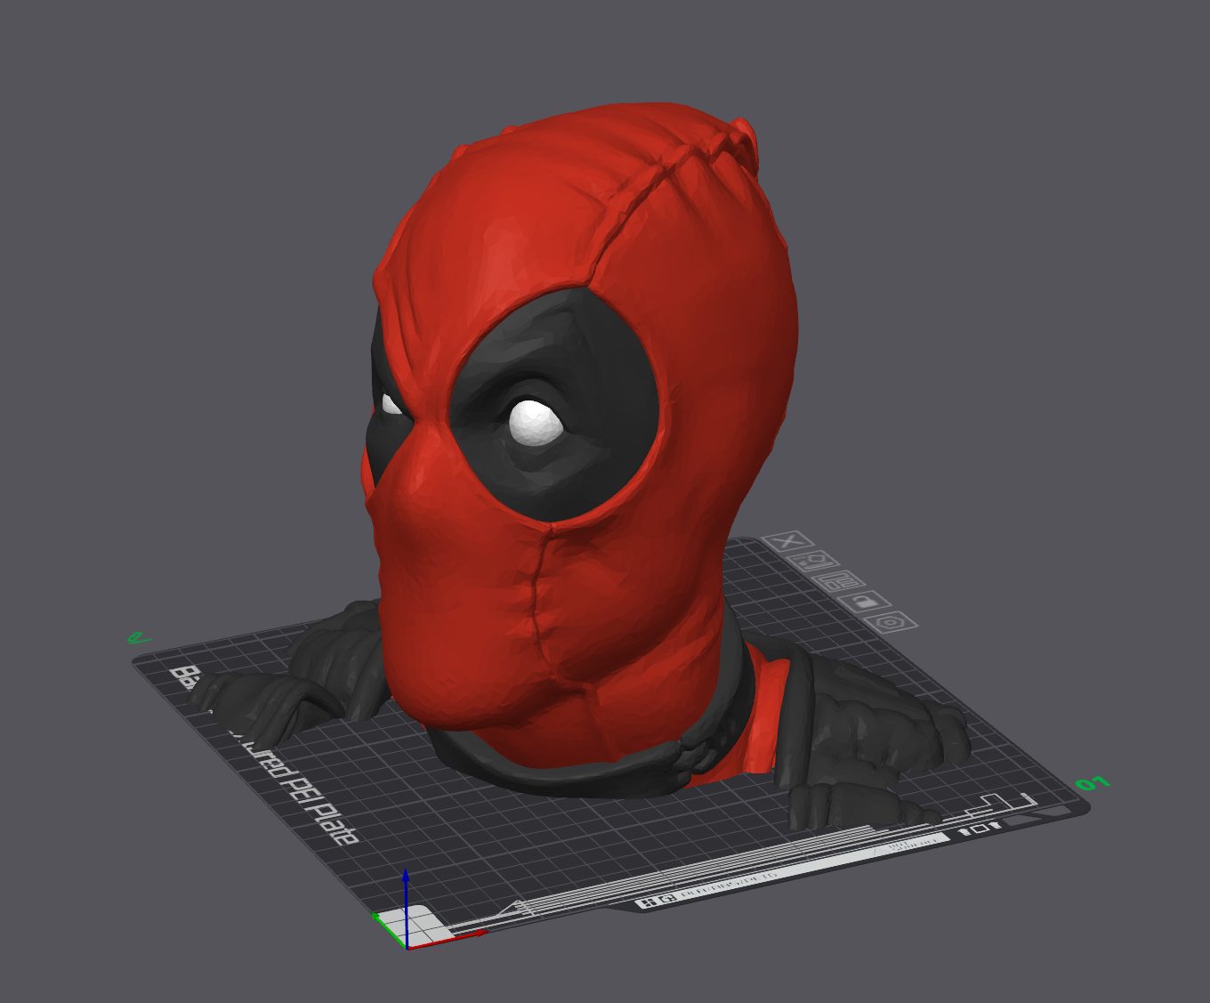
Task: Open plate settings via the hexagon gear icon
Action: coord(890,621)
